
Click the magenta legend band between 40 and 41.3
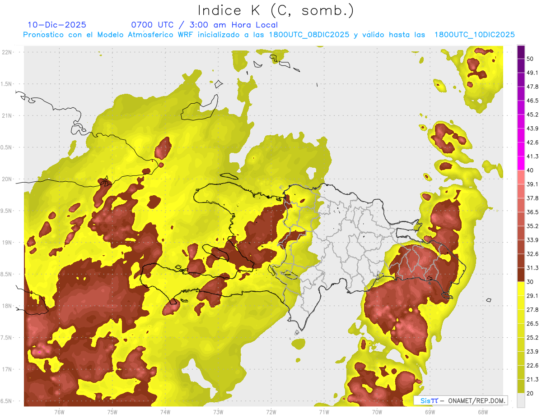521,163
